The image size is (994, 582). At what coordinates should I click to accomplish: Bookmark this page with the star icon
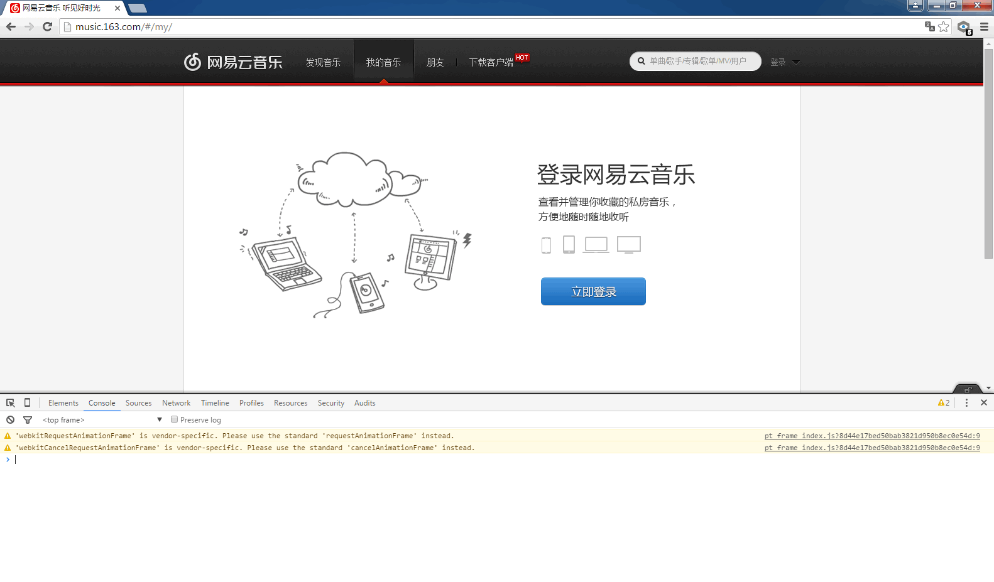944,26
